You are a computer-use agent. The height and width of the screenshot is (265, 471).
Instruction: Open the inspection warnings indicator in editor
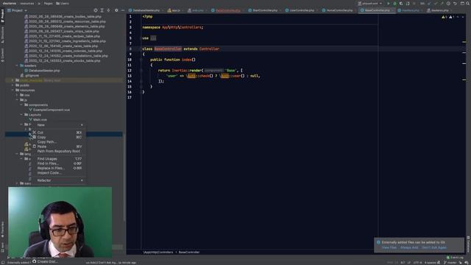pos(448,17)
